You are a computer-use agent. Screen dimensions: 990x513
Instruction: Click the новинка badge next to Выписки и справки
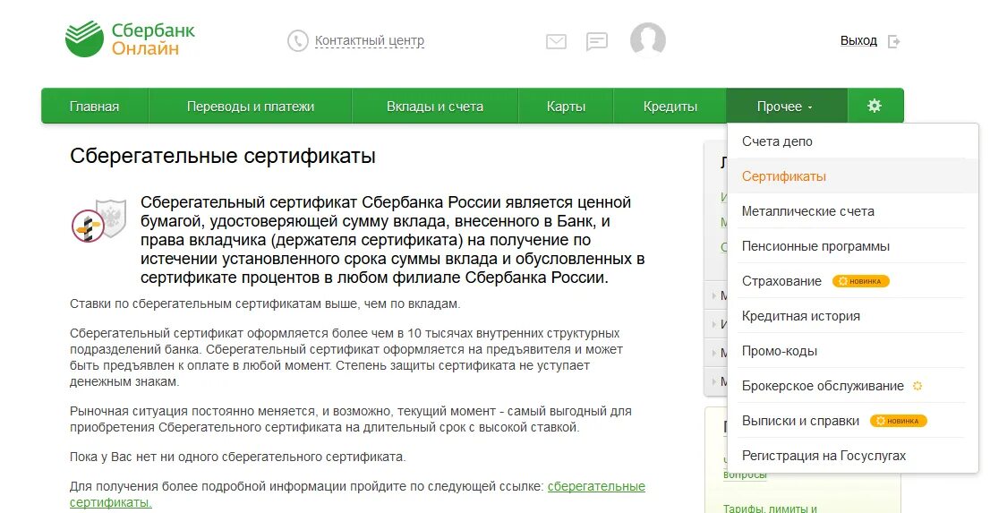899,421
